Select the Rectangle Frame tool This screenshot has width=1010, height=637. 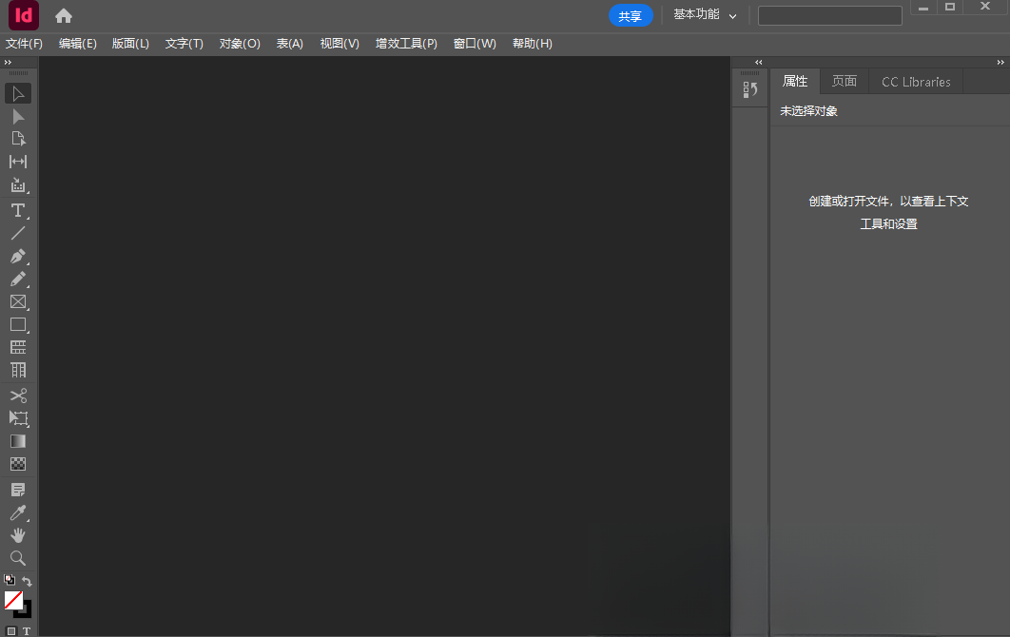click(x=18, y=301)
